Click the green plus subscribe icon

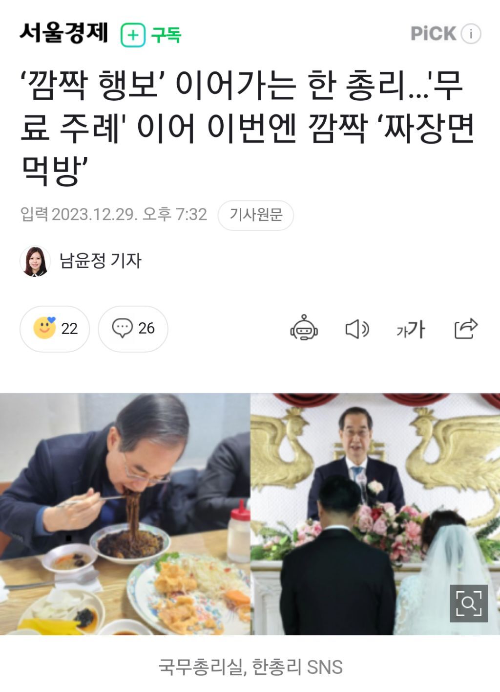click(x=133, y=35)
